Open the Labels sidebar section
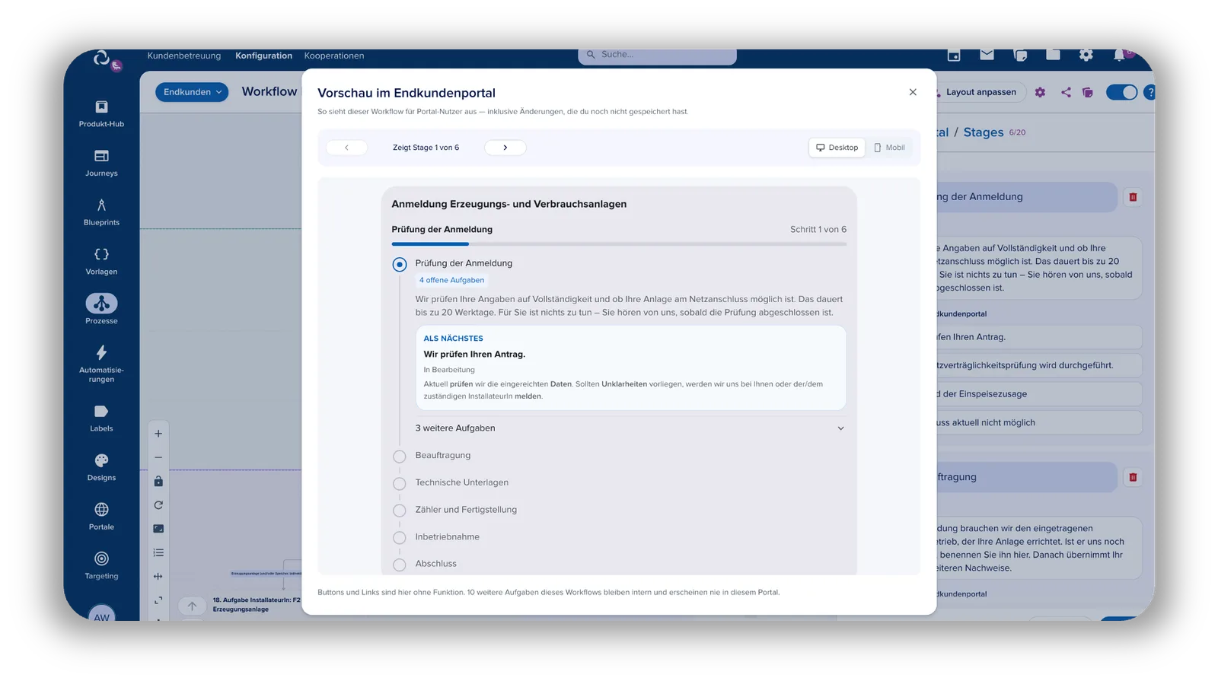Image resolution: width=1218 pixels, height=681 pixels. 101,418
